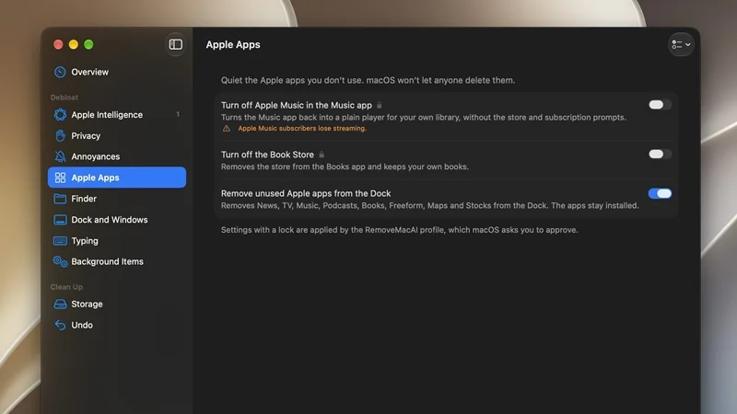This screenshot has width=737, height=414.
Task: Click the Apple Intelligence badge count 1
Action: coord(178,114)
